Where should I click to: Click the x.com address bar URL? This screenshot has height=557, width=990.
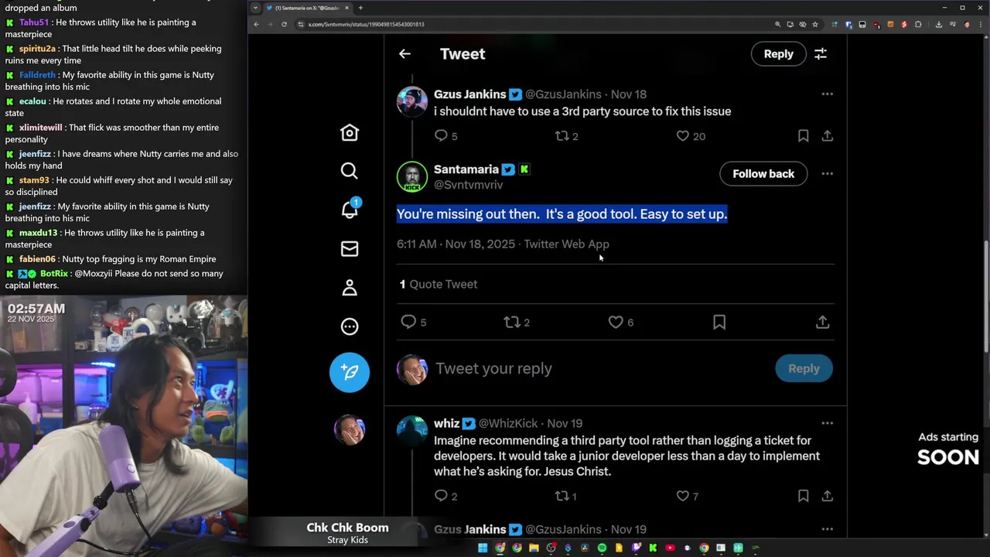[366, 24]
